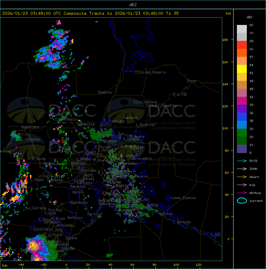The image size is (266, 269).
Task: Click the cyan 50YD arrow in legend
Action: pos(242,161)
